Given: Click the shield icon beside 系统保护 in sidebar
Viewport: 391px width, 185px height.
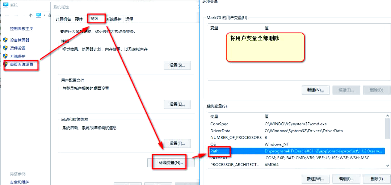Looking at the screenshot, I should (5, 56).
